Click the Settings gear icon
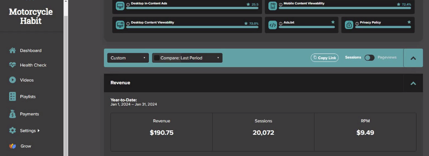The image size is (429, 156). [13, 130]
